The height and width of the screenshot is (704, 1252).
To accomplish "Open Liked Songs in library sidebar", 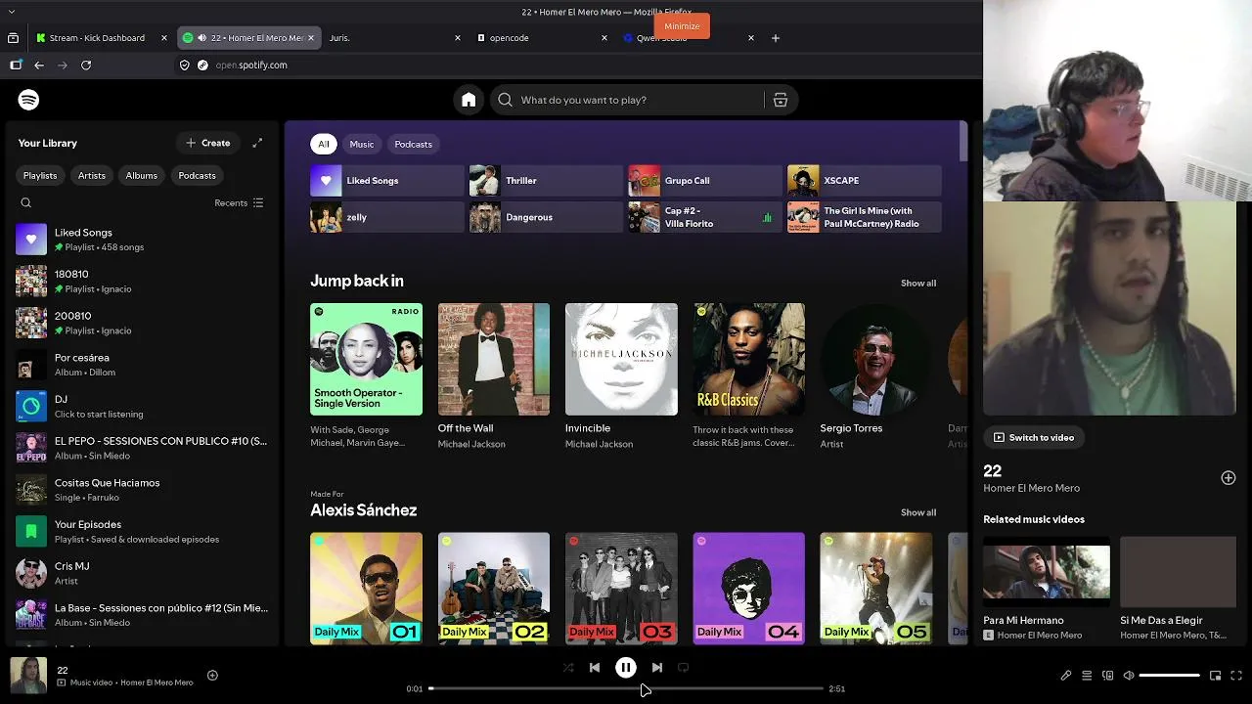I will coord(143,240).
